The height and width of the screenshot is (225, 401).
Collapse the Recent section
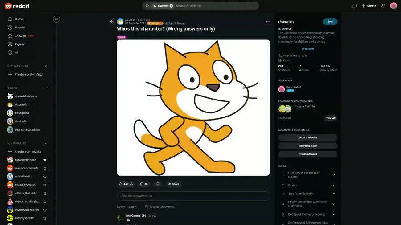click(x=46, y=88)
